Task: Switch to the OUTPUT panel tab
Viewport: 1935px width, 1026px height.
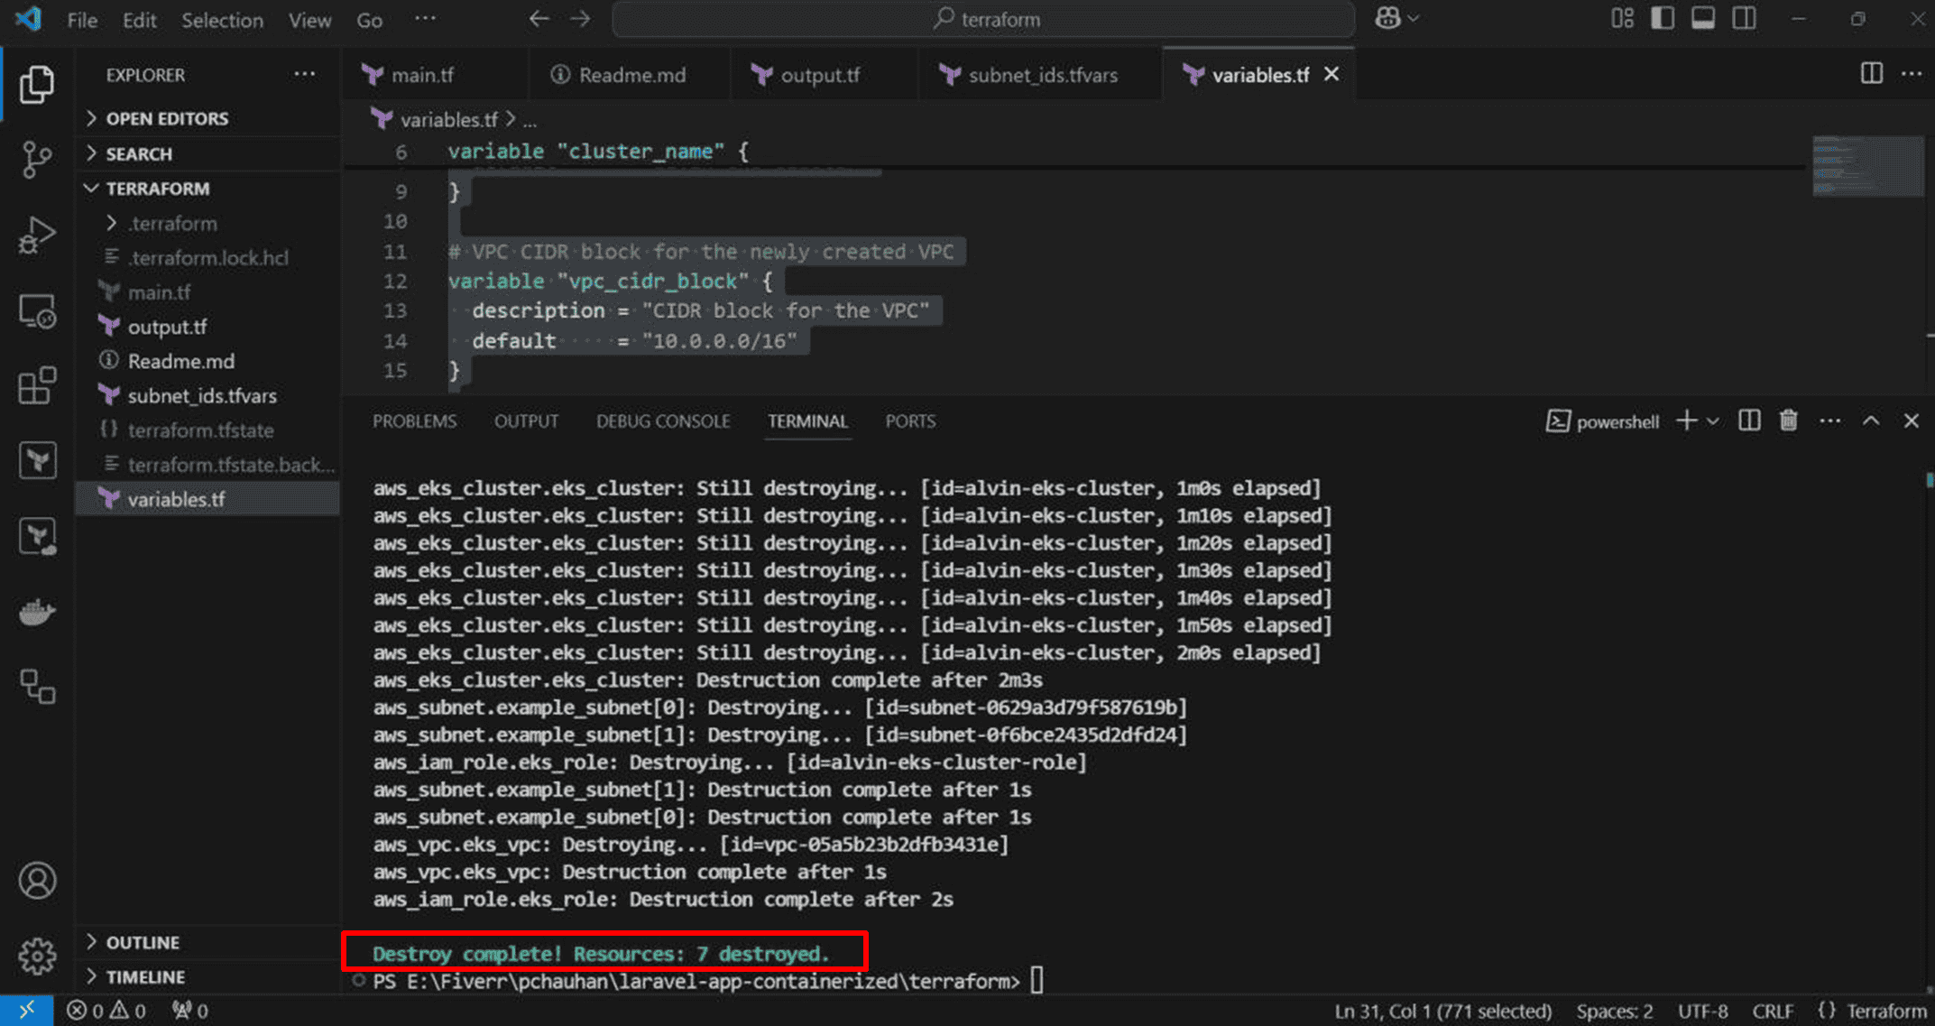Action: 526,421
